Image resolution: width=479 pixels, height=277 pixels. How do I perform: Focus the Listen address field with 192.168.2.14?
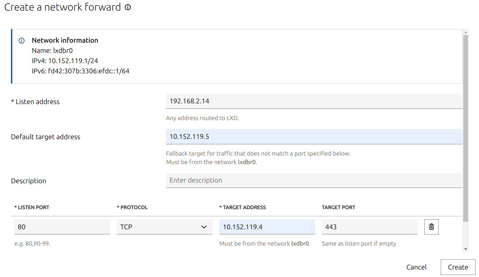(314, 101)
